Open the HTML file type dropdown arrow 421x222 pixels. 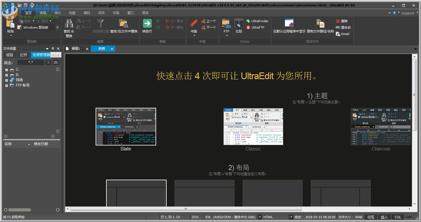tap(291, 217)
